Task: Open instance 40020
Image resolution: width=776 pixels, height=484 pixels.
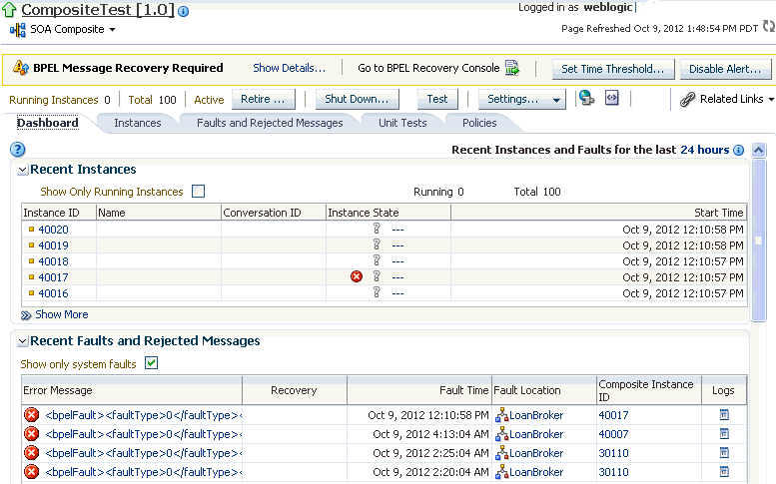Action: 54,230
